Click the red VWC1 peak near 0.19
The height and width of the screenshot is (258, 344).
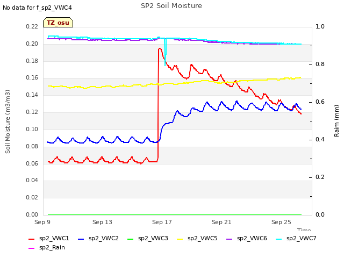[x=160, y=49]
